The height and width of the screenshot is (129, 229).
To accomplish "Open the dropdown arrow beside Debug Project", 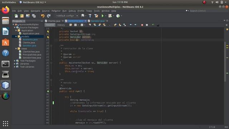I will (x=113, y=16).
